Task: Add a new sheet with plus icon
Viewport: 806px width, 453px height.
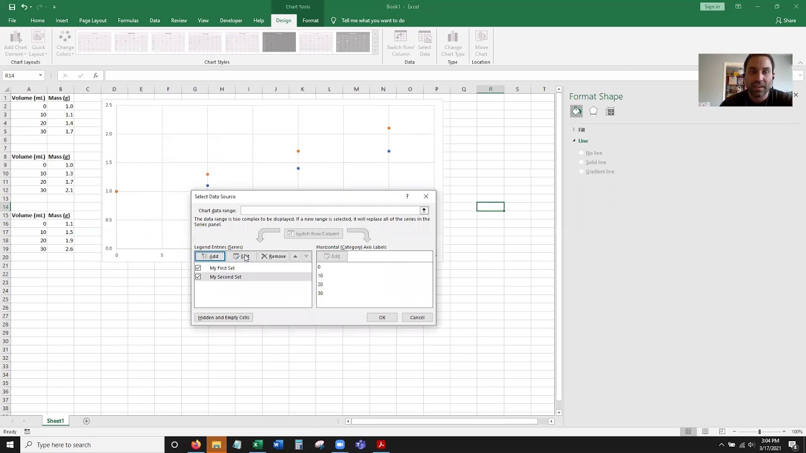Action: [86, 421]
